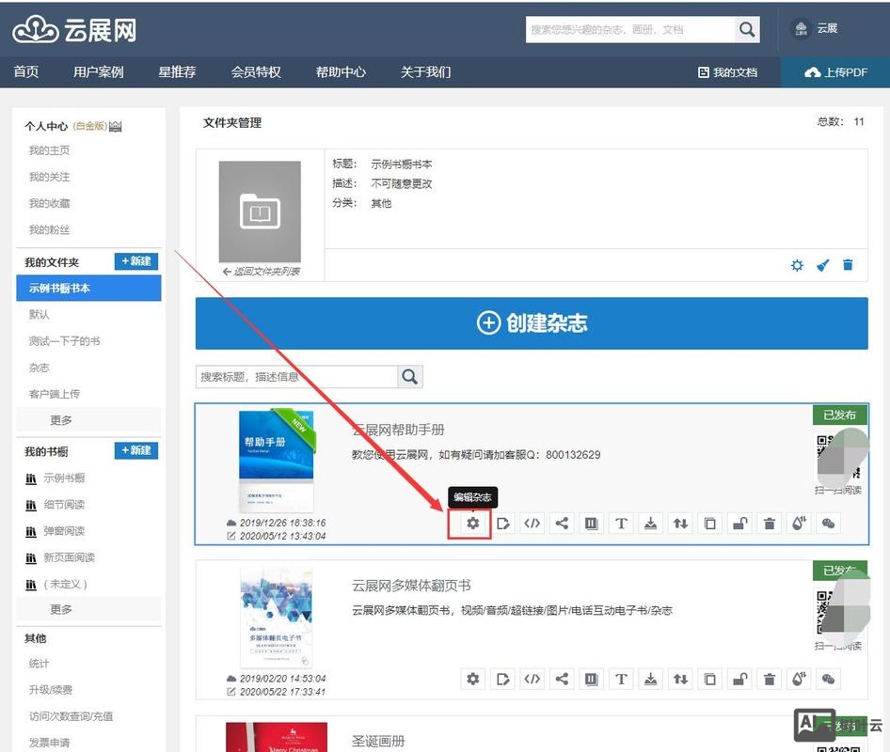Open 我的文档 from the top bar
Viewport: 890px width, 752px height.
point(729,70)
